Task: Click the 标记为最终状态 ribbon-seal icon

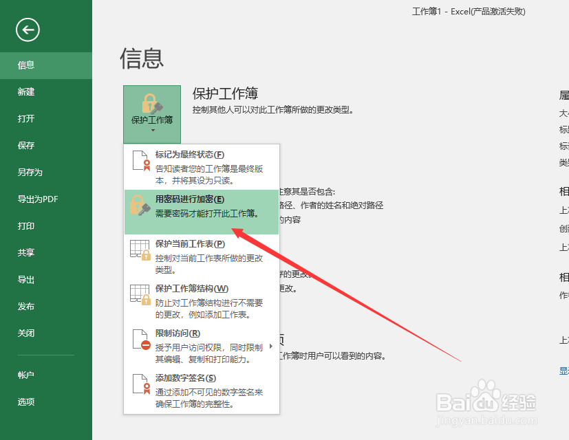Action: (142, 162)
